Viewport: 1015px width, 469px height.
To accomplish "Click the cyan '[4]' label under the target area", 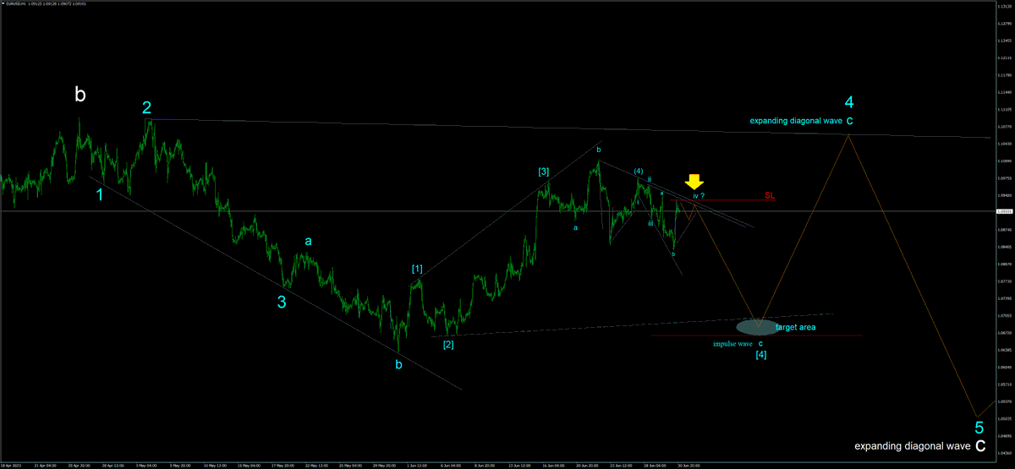I will (x=760, y=354).
